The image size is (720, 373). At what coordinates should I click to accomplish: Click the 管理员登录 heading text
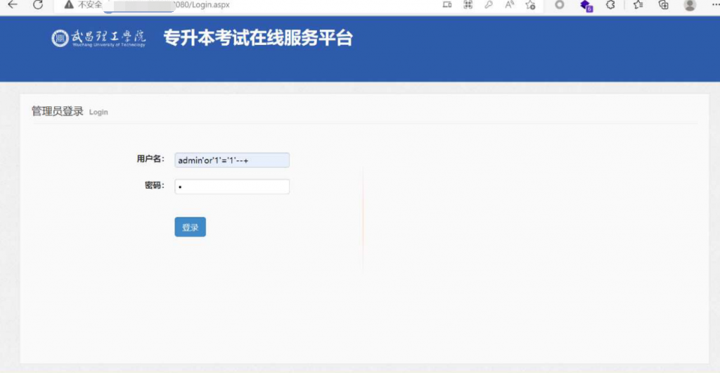[x=58, y=111]
